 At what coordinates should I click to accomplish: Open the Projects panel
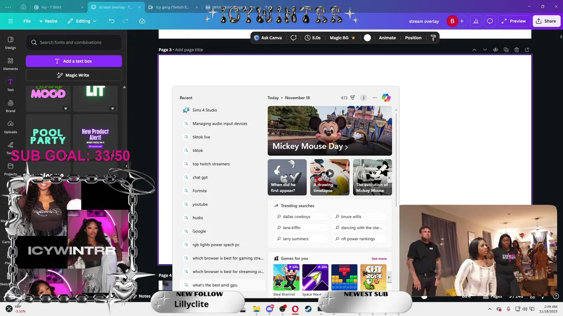[x=11, y=169]
